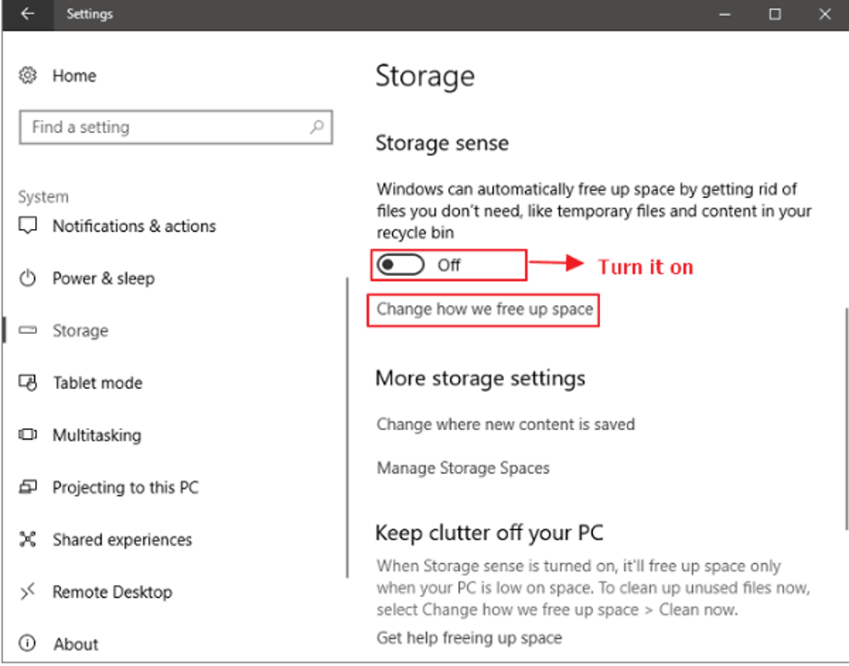The height and width of the screenshot is (666, 849).
Task: Click the Remote Desktop icon
Action: coord(28,592)
